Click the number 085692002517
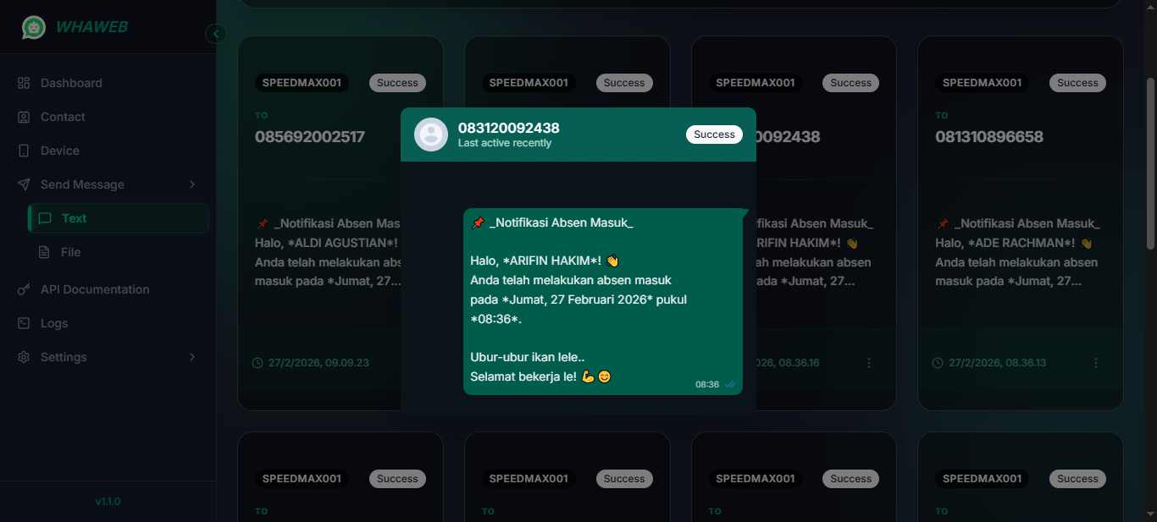The width and height of the screenshot is (1157, 522). 310,136
